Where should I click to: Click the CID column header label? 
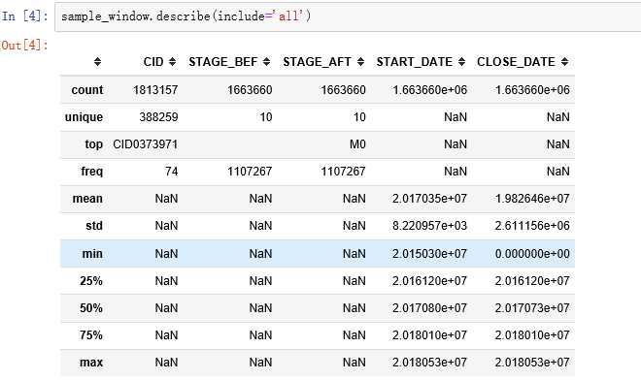[x=153, y=62]
